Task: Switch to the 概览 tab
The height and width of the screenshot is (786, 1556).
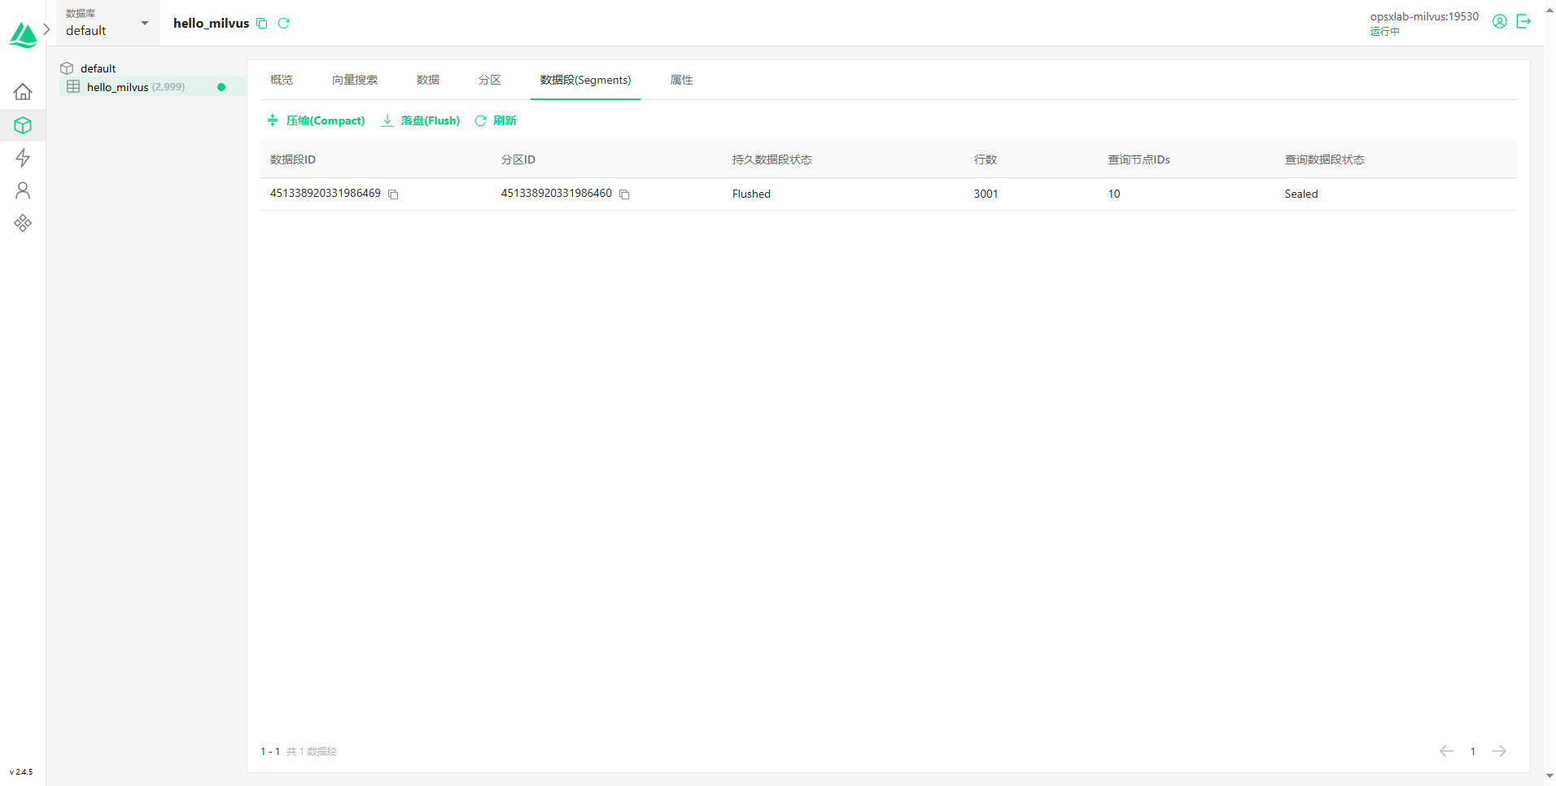Action: [x=282, y=80]
